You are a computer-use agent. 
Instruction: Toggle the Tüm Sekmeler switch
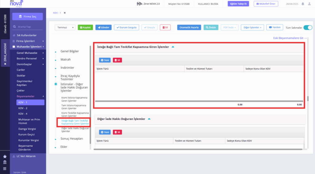tap(308, 27)
